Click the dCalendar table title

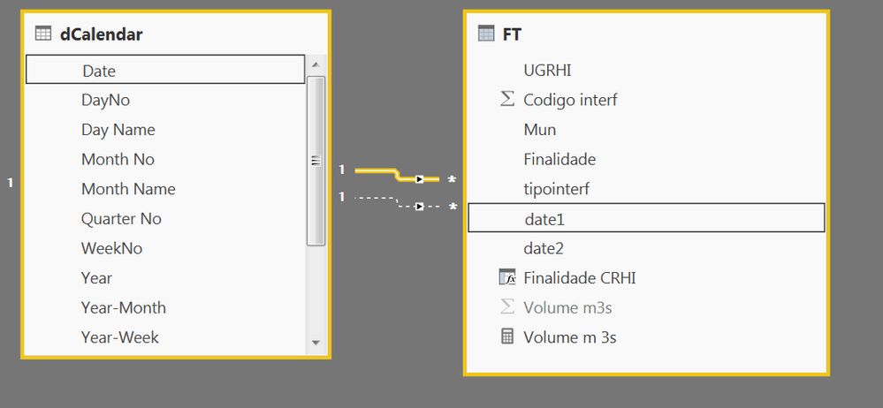(102, 34)
